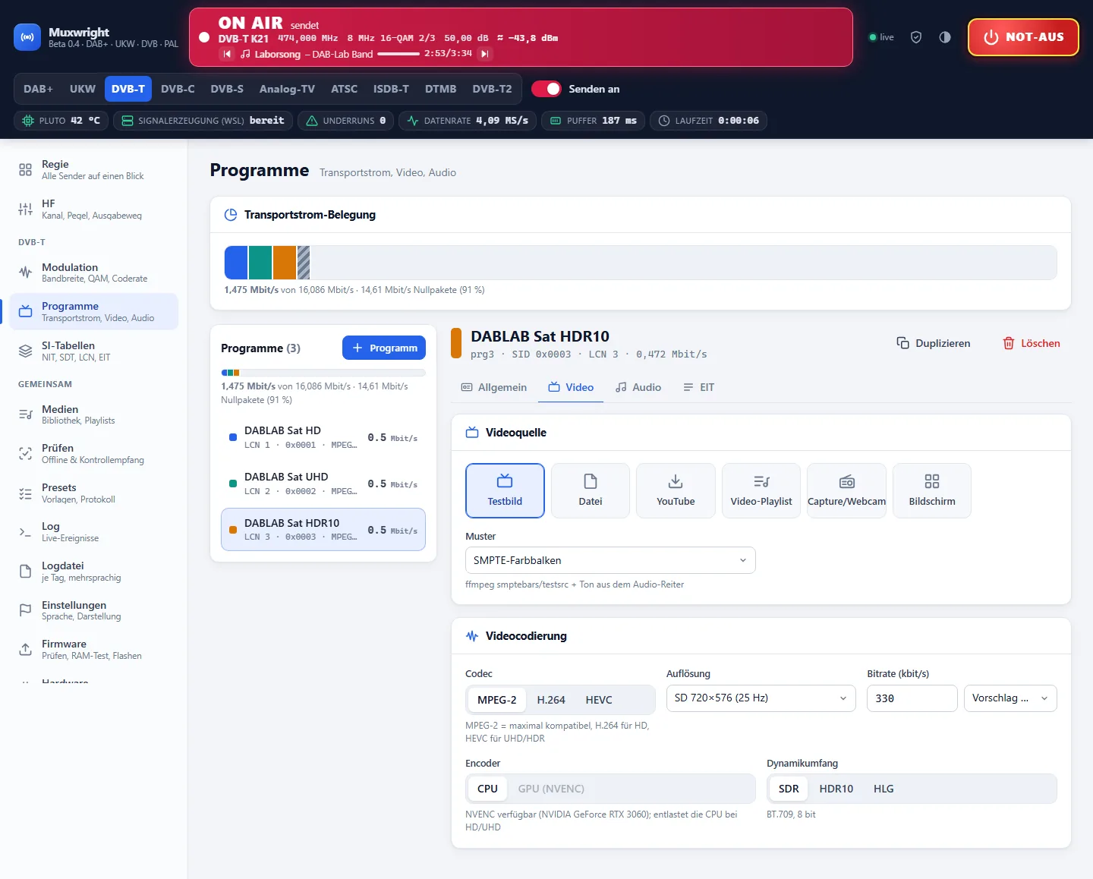
Task: Click ON AIR track progress bar
Action: (398, 54)
